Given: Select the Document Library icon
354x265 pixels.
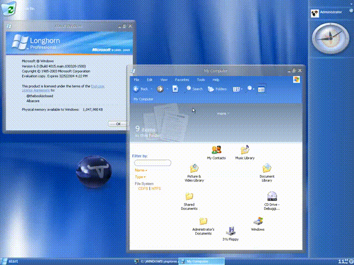Looking at the screenshot, I should click(x=267, y=173).
